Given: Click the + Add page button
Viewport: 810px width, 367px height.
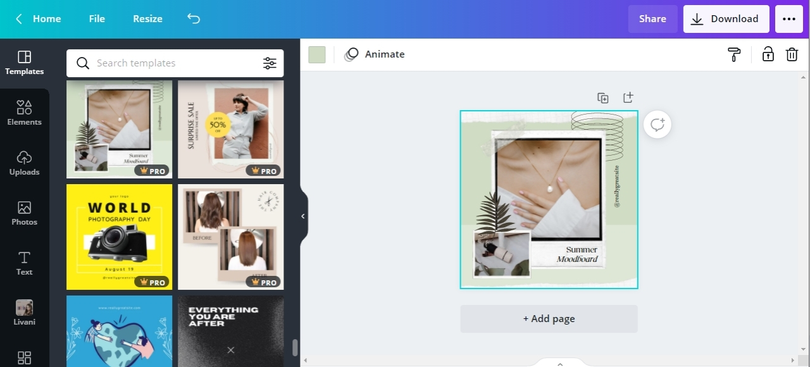Looking at the screenshot, I should pyautogui.click(x=549, y=319).
